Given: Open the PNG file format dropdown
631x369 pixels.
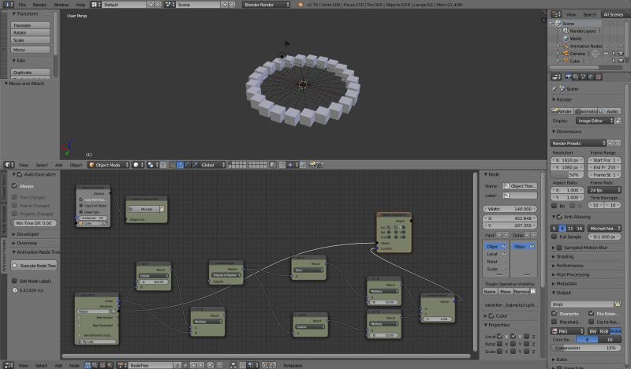Looking at the screenshot, I should [x=567, y=331].
